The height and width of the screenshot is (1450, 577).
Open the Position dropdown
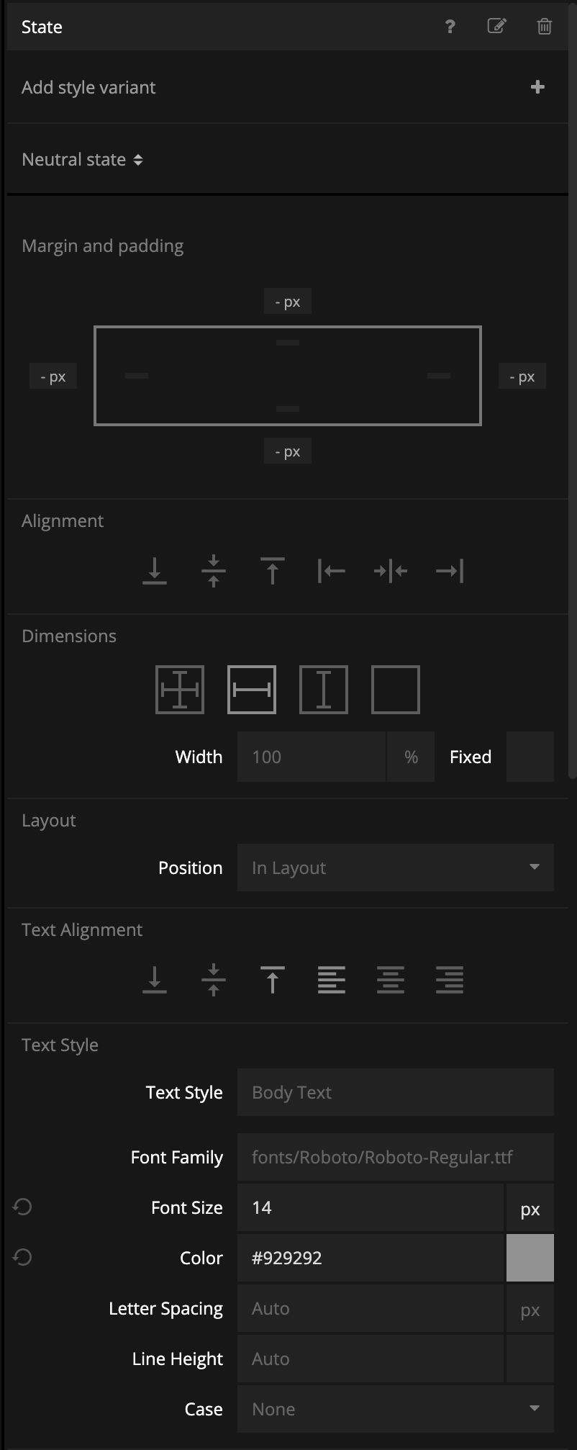coord(396,868)
